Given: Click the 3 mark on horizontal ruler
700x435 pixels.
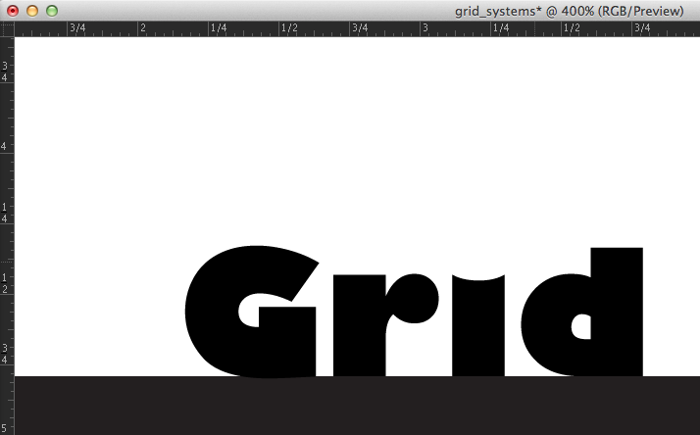Looking at the screenshot, I should coord(425,28).
